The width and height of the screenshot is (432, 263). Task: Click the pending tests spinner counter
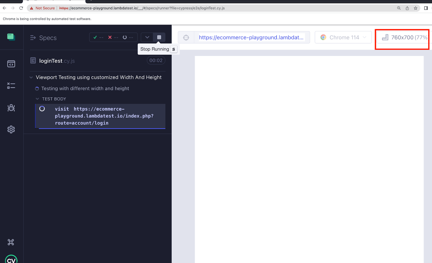[x=128, y=37]
